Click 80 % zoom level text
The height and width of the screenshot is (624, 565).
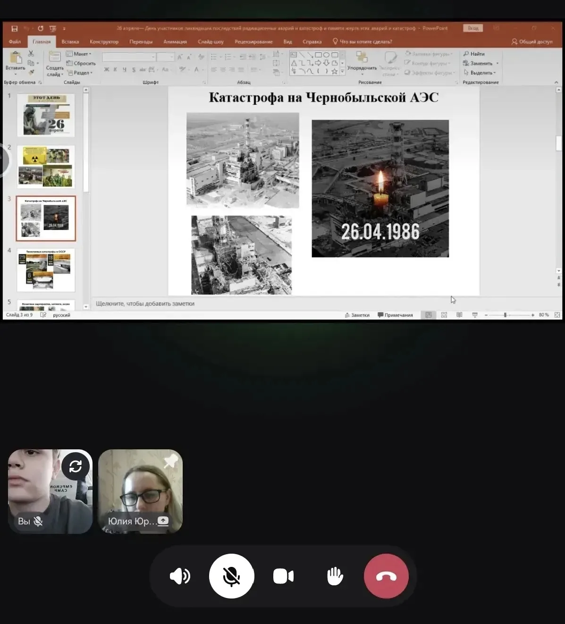544,315
